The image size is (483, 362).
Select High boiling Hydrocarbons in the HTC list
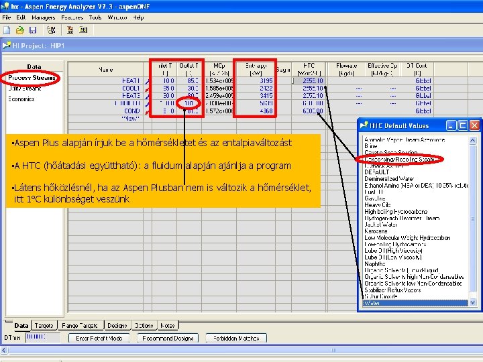(396, 211)
